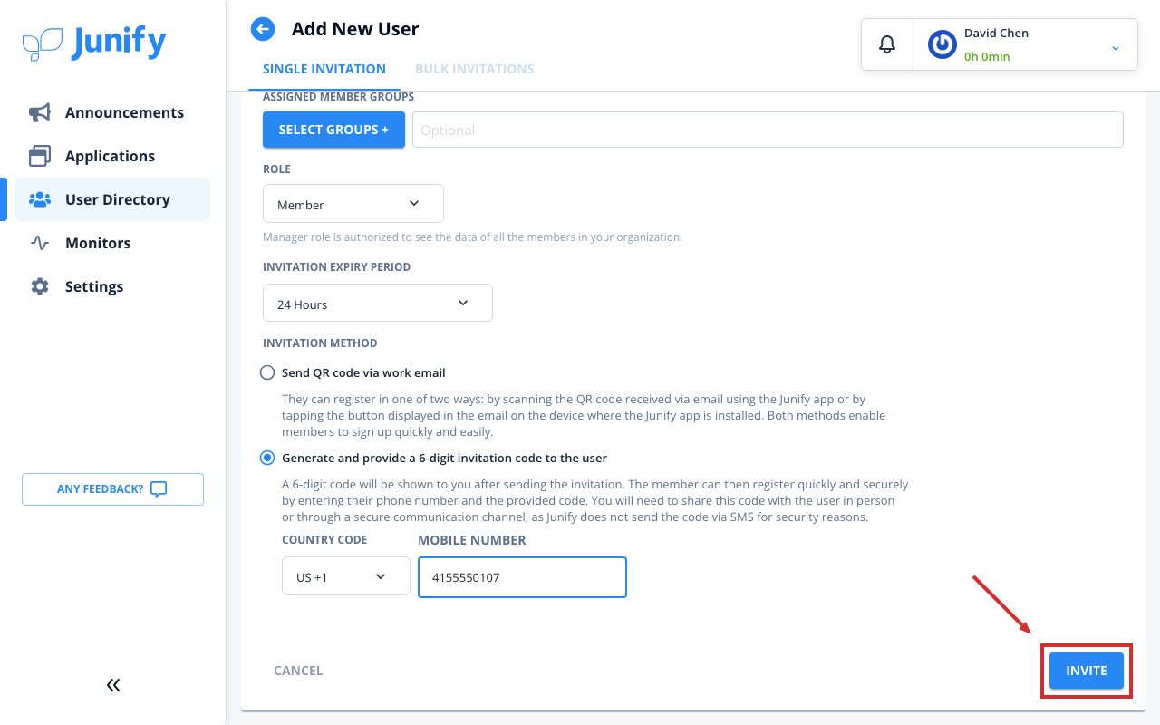
Task: Open Announcements in the sidebar
Action: tap(112, 112)
